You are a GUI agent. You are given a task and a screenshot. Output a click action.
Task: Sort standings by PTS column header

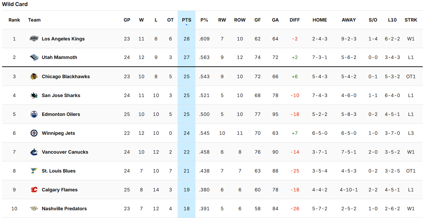[186, 20]
